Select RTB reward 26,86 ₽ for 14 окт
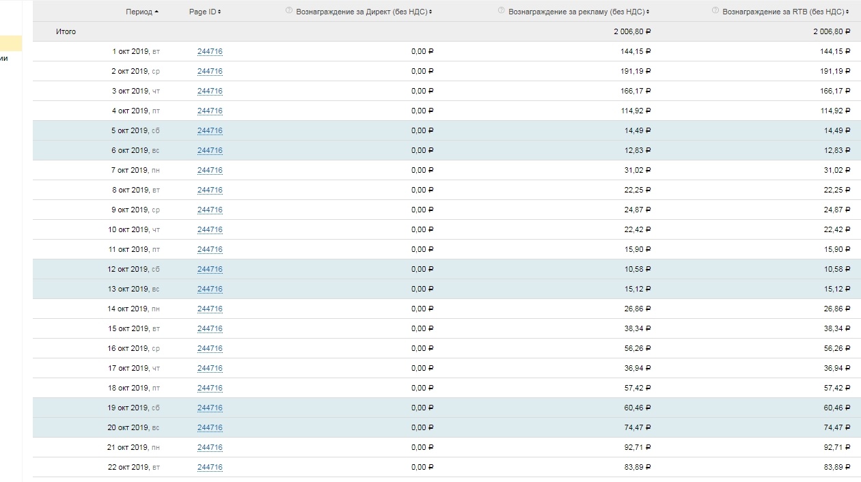The width and height of the screenshot is (861, 482). click(837, 309)
